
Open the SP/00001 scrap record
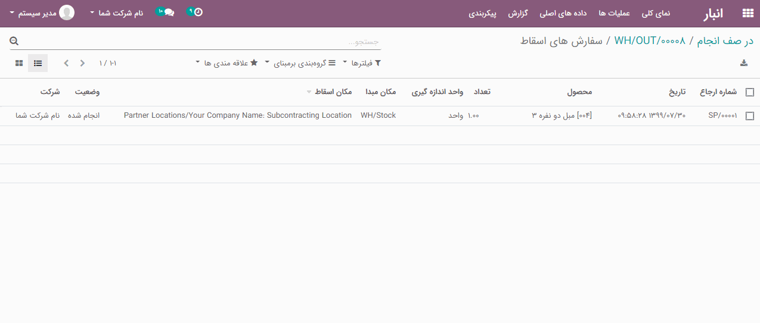[722, 115]
